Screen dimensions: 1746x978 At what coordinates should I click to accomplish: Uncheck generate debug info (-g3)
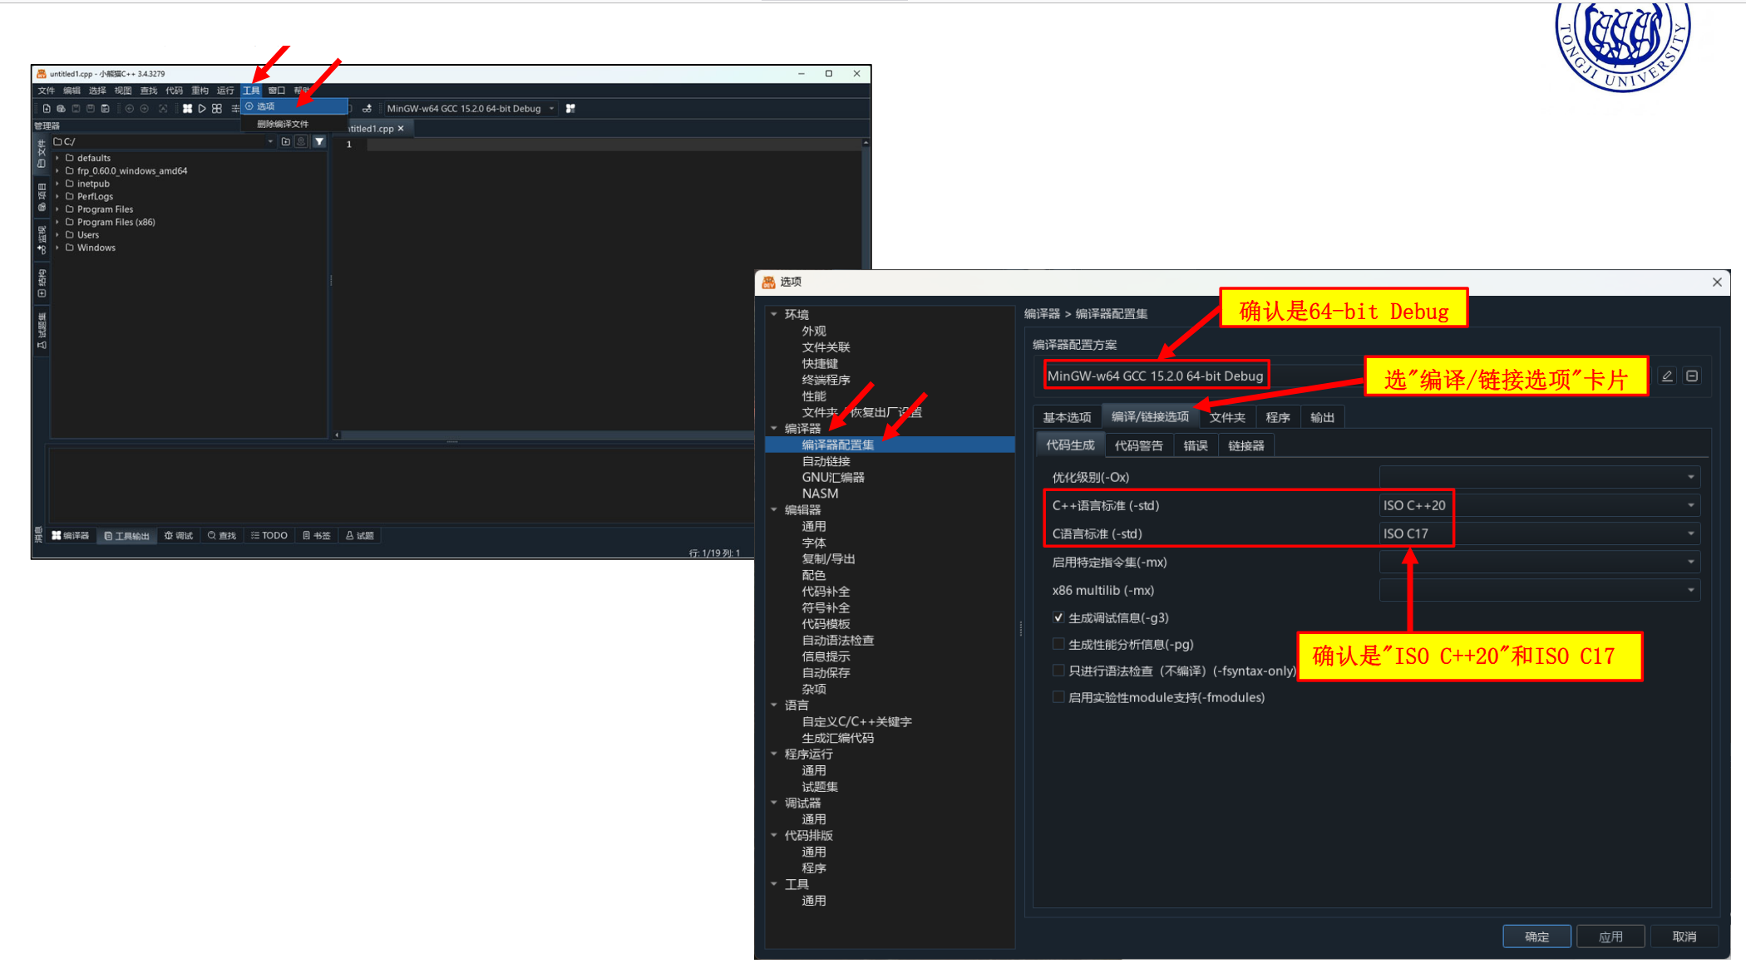(x=1058, y=617)
